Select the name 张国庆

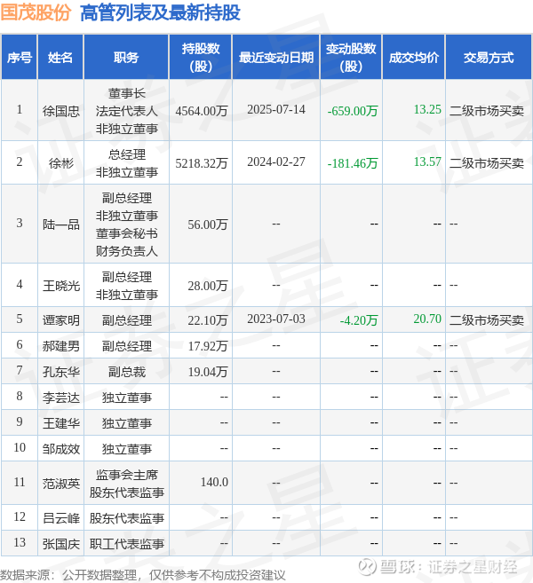[x=60, y=544]
